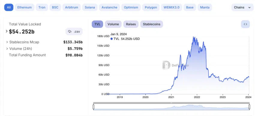Click the chart peak near 2022
255x116 pixels.
pyautogui.click(x=193, y=37)
